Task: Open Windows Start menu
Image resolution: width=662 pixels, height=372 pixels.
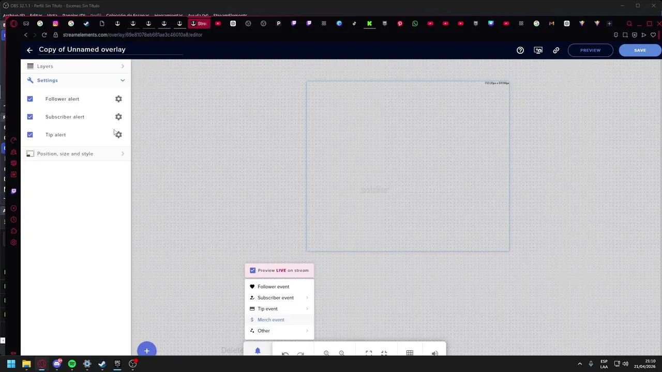Action: pyautogui.click(x=11, y=364)
